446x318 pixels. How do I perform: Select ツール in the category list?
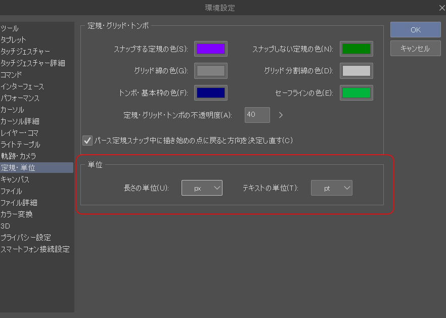[x=10, y=28]
